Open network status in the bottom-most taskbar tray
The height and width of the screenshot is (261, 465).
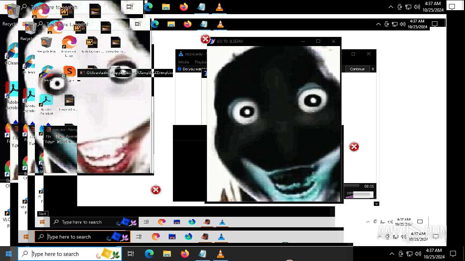(x=409, y=254)
